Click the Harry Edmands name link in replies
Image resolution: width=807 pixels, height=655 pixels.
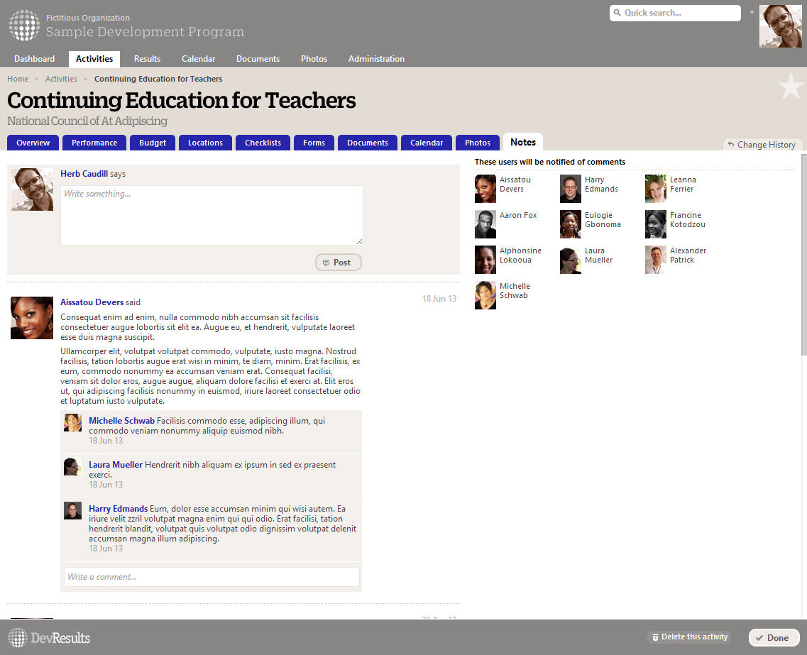[118, 509]
